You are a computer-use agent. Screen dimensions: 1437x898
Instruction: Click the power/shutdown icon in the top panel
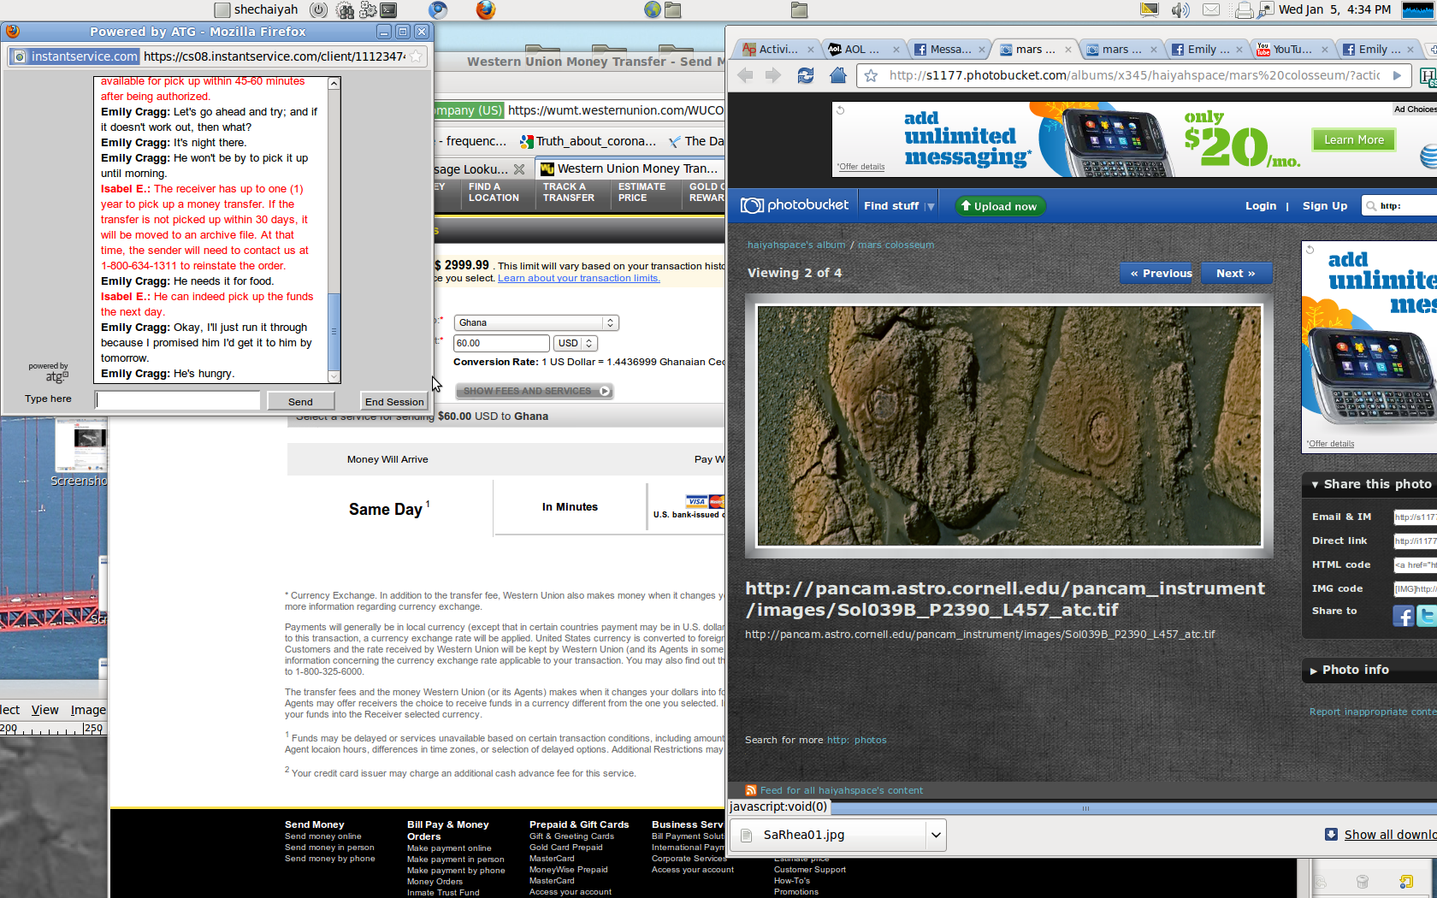[x=318, y=10]
